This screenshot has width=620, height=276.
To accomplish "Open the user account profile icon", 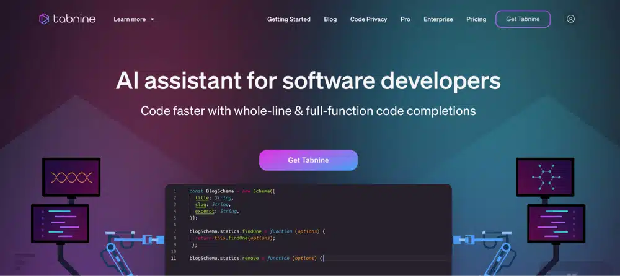I will pyautogui.click(x=570, y=19).
